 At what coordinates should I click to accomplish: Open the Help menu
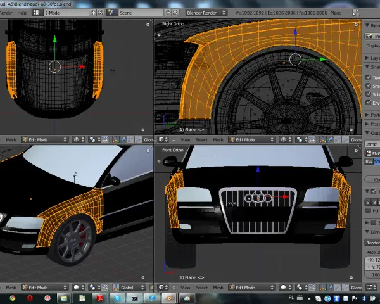tap(22, 13)
